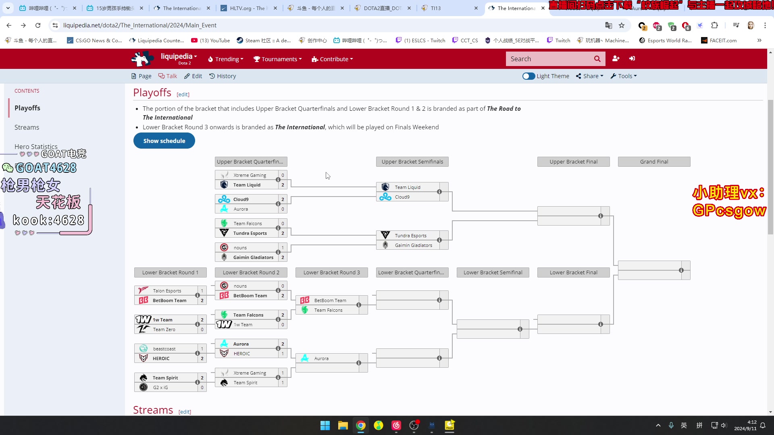Open File Explorer from the taskbar
The width and height of the screenshot is (774, 435).
pos(343,425)
